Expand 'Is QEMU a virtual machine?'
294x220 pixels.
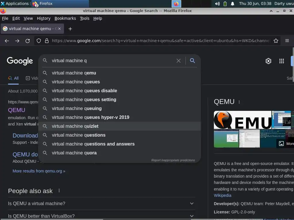[x=101, y=203]
